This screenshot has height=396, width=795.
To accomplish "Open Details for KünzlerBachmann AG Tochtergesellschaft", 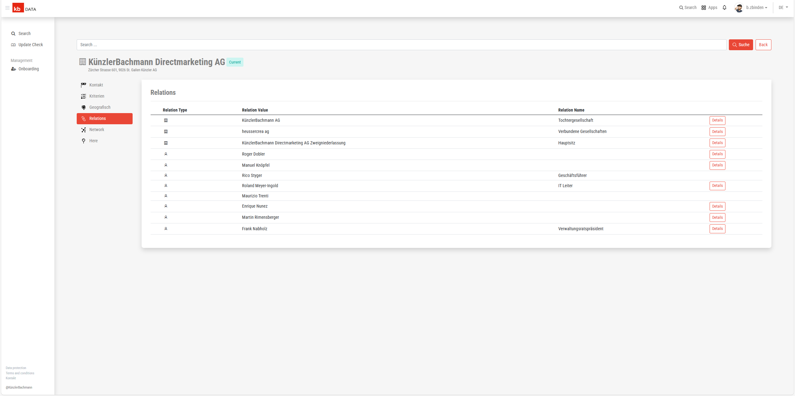I will (x=717, y=120).
